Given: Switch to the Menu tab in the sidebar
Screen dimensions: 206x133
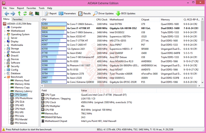Looking at the screenshot, I should (6, 19).
